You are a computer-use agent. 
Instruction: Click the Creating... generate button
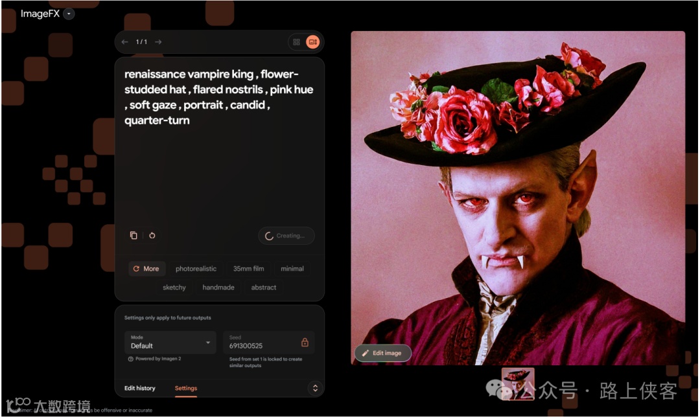(286, 236)
